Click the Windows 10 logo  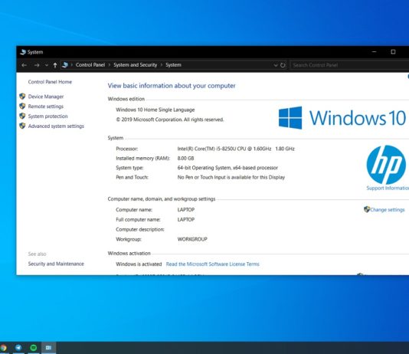coord(342,118)
